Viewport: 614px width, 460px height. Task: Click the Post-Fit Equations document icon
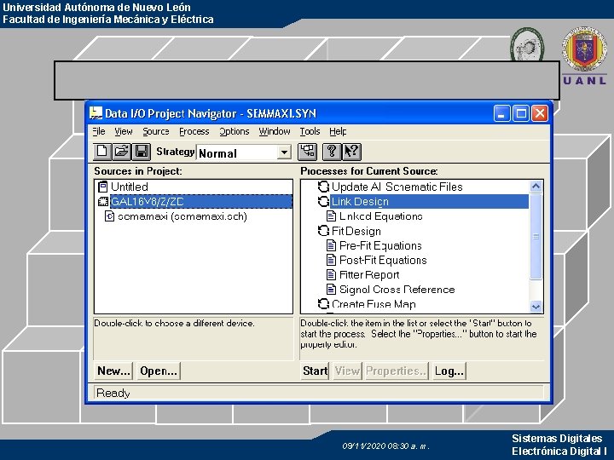331,260
